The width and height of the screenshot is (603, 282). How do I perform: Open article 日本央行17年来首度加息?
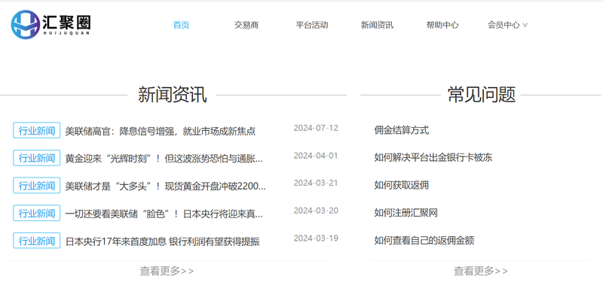click(x=163, y=241)
